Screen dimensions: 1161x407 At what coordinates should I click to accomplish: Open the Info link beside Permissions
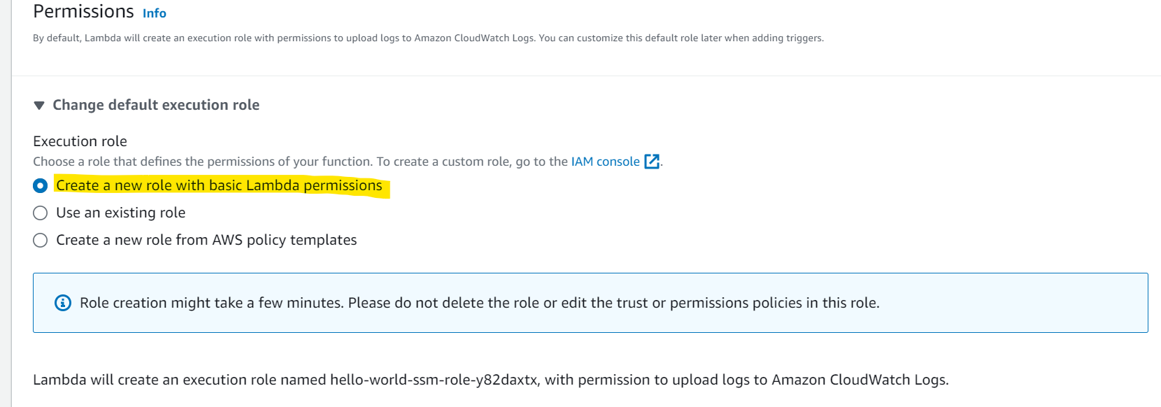(154, 13)
